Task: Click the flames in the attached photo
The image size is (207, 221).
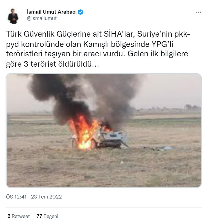Action: pos(83,132)
